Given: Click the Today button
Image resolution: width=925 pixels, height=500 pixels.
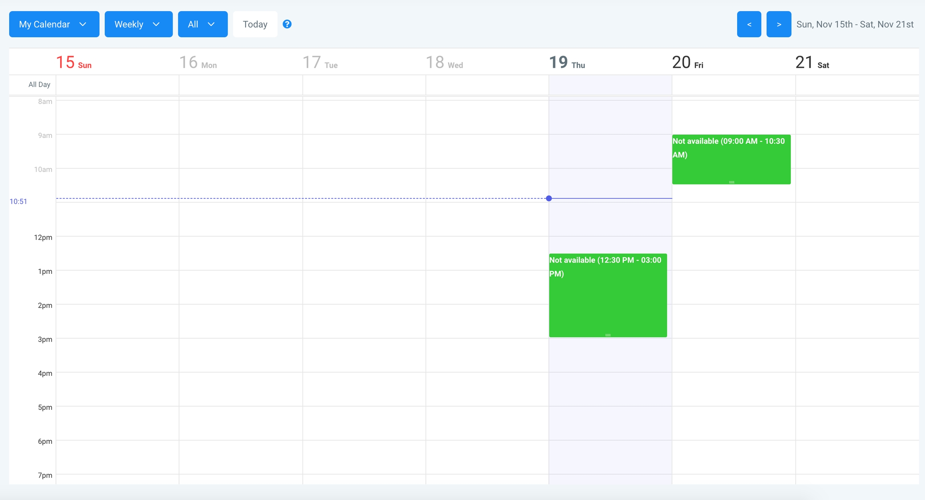Looking at the screenshot, I should (255, 24).
